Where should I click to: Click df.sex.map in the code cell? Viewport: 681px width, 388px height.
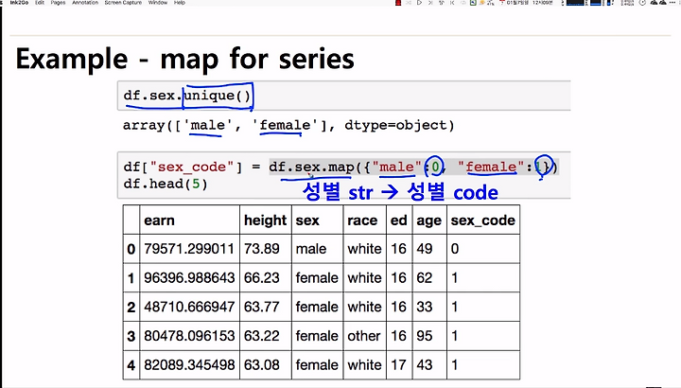click(311, 167)
